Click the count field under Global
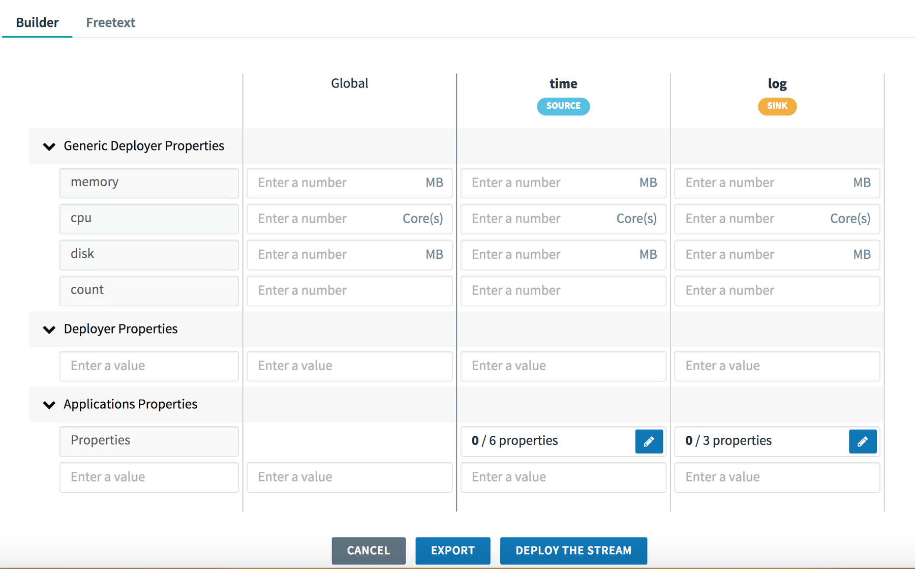Viewport: 915px width, 569px height. [349, 291]
